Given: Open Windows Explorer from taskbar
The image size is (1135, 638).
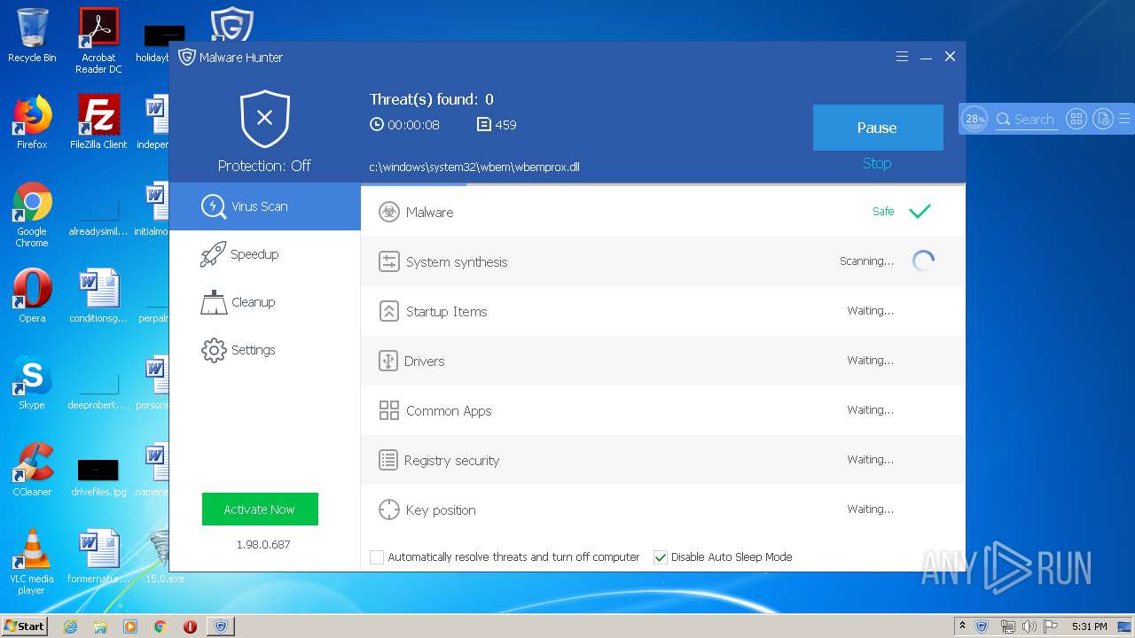Looking at the screenshot, I should click(x=100, y=626).
